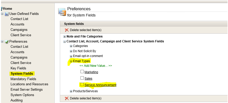Select Mandatory Fields in the sidebar
The height and width of the screenshot is (103, 228).
click(x=23, y=79)
